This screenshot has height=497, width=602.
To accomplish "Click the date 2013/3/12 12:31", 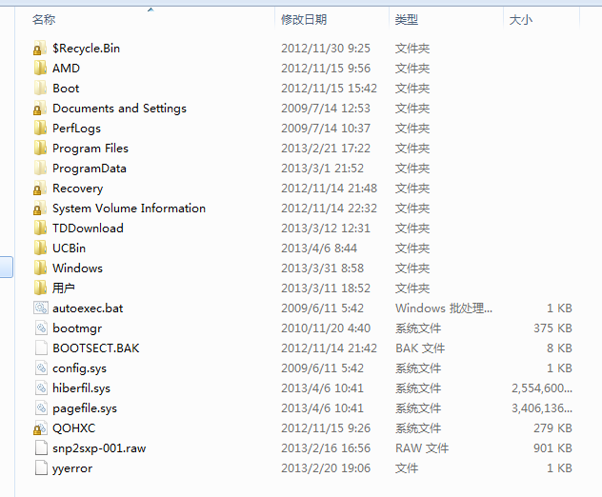I will pos(326,228).
